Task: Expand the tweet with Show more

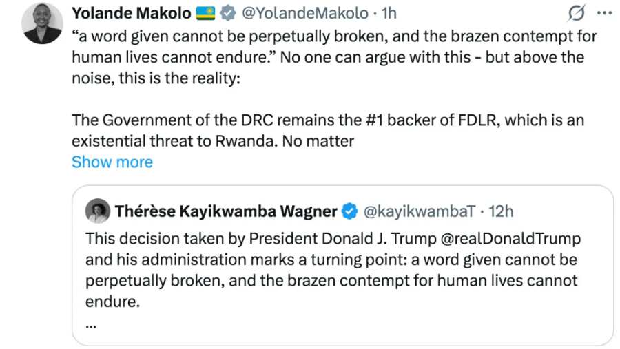Action: (x=112, y=162)
